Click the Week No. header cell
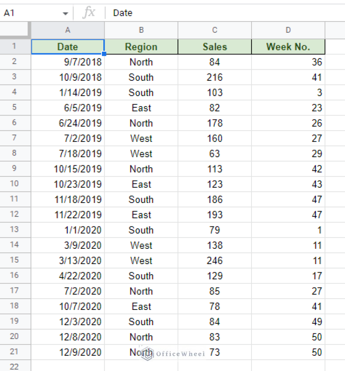The height and width of the screenshot is (371, 345). click(x=288, y=47)
